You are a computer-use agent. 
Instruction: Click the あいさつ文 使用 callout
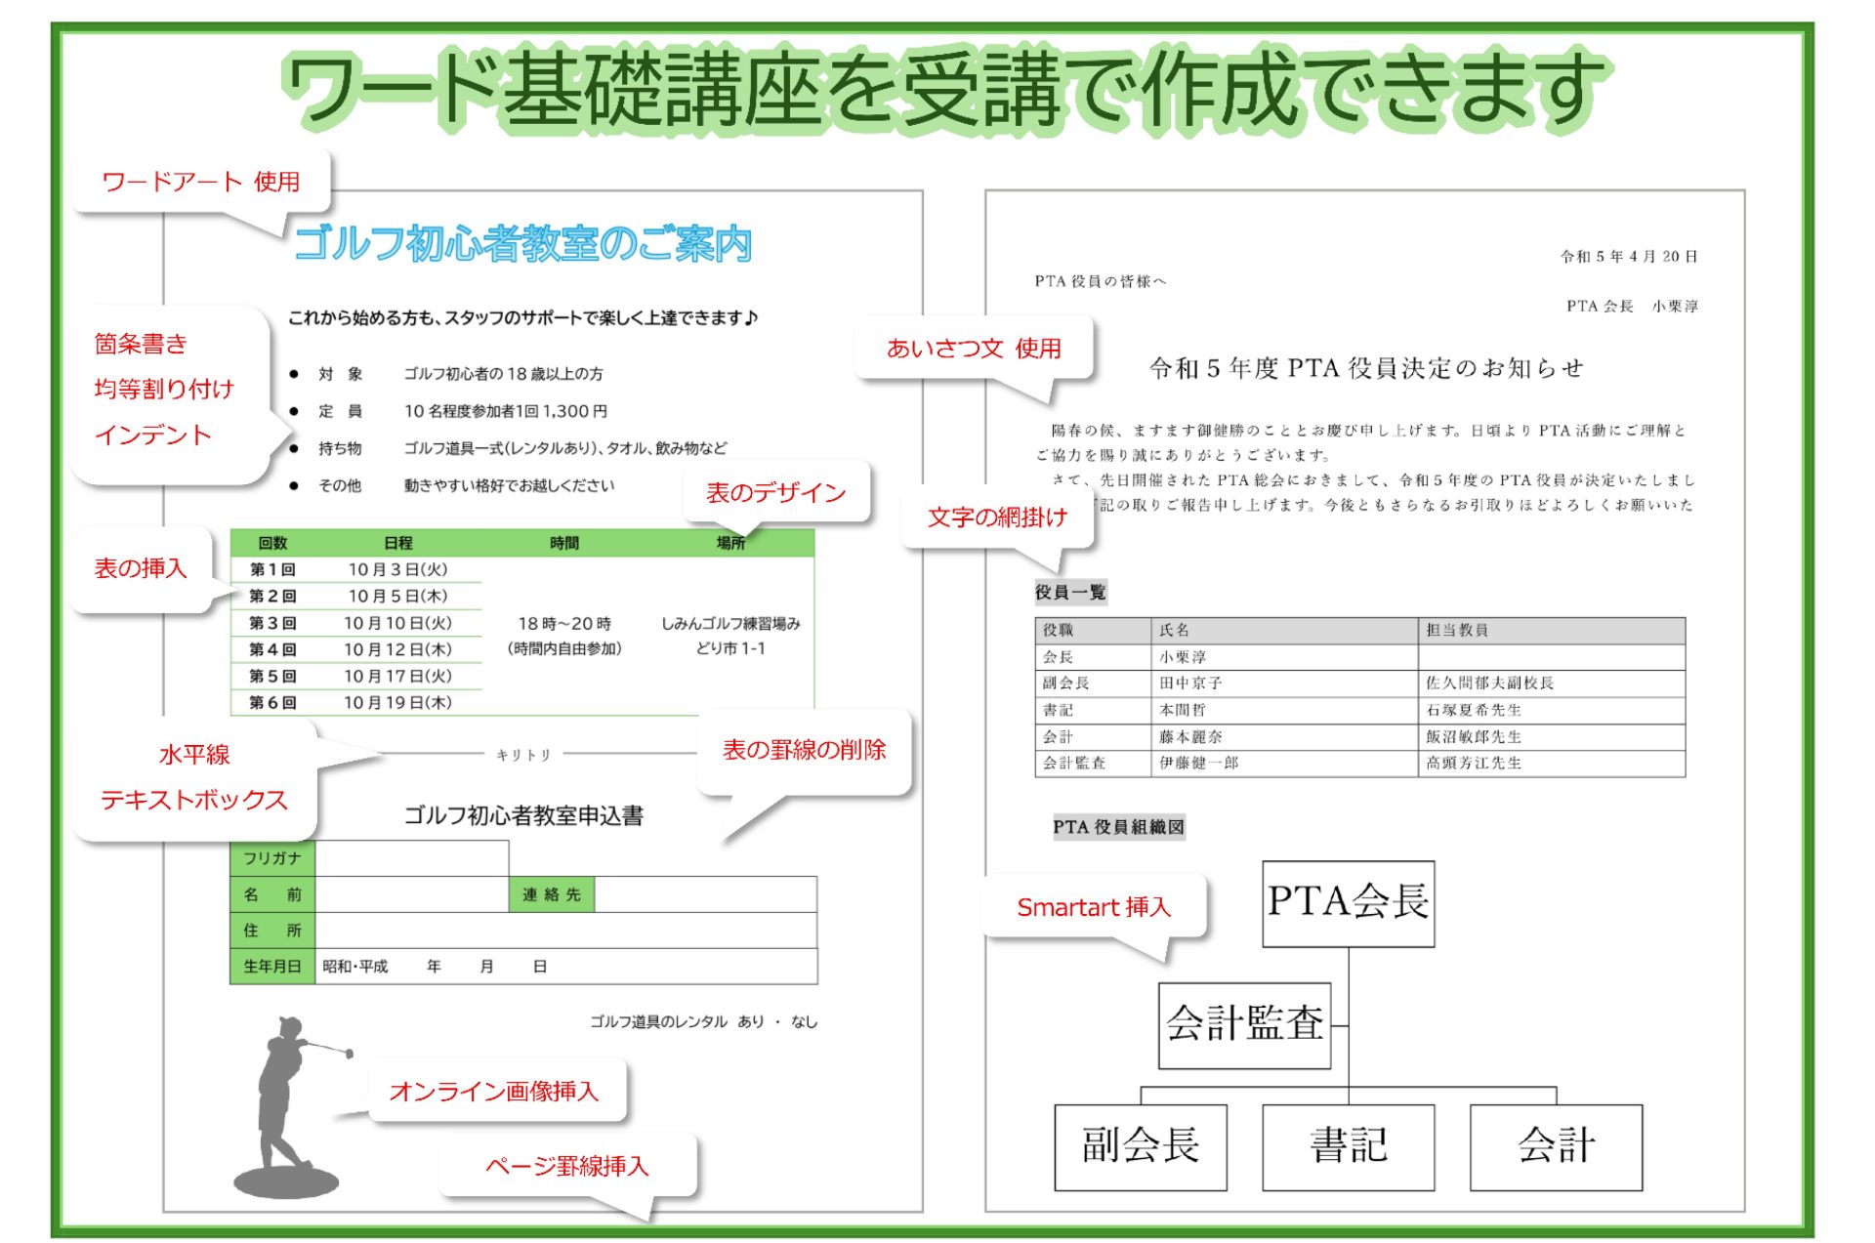tap(974, 349)
